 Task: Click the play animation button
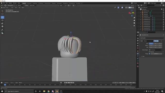click(70, 83)
